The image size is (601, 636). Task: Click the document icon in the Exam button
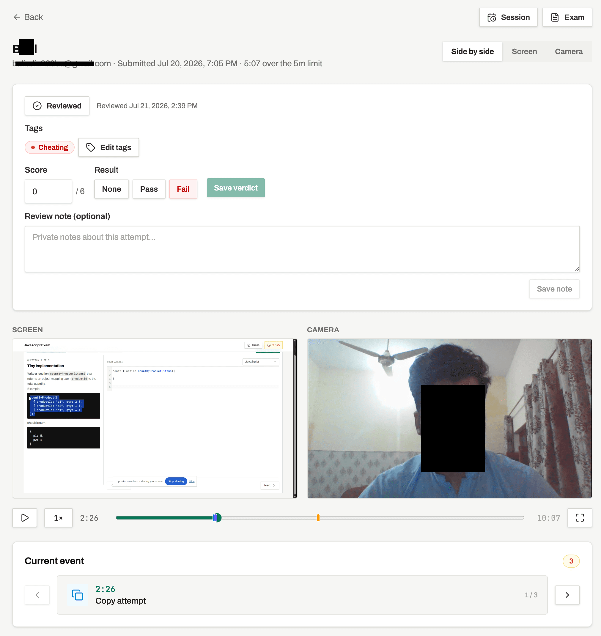(x=555, y=17)
